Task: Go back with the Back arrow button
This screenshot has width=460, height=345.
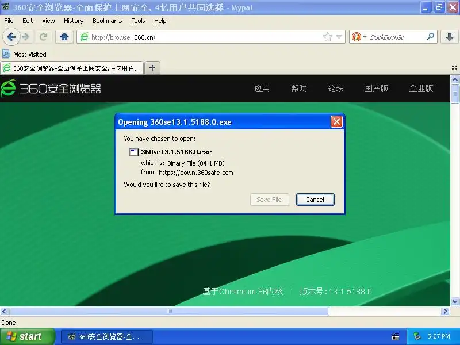Action: coord(11,37)
